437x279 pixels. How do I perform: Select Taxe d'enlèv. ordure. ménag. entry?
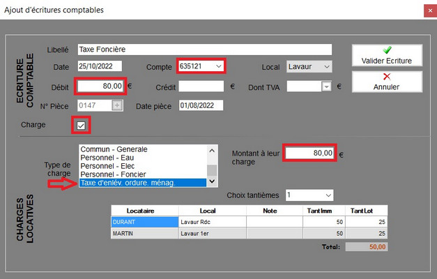pyautogui.click(x=143, y=183)
